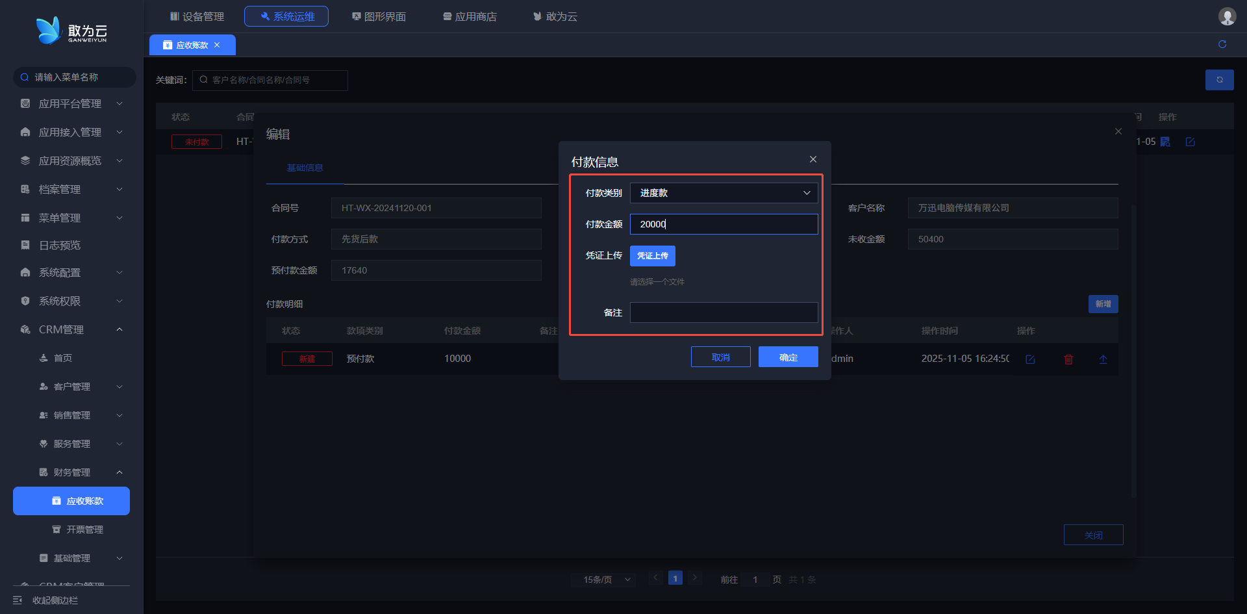Click the 凭证上传 upload button
The height and width of the screenshot is (614, 1247).
point(652,256)
